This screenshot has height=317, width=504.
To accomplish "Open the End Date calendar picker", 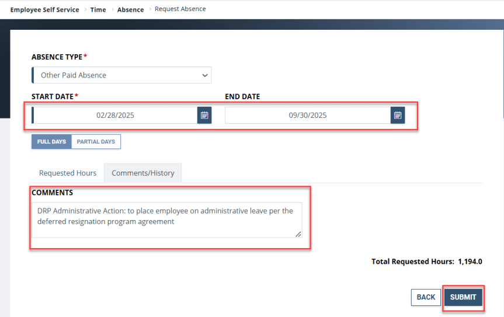I will pyautogui.click(x=398, y=116).
